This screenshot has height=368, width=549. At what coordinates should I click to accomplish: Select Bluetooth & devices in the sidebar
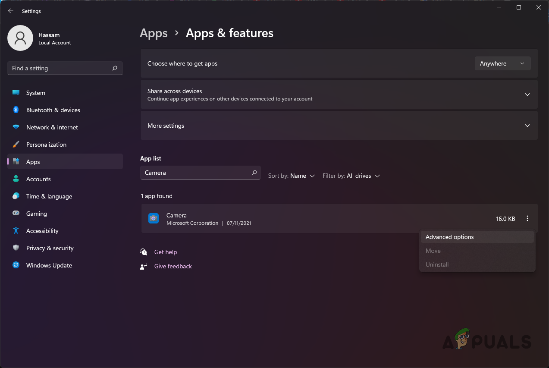(53, 110)
